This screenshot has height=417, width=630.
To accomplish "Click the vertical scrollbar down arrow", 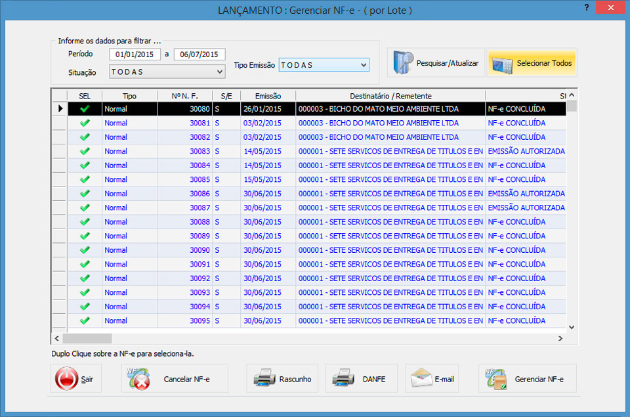I will (572, 327).
